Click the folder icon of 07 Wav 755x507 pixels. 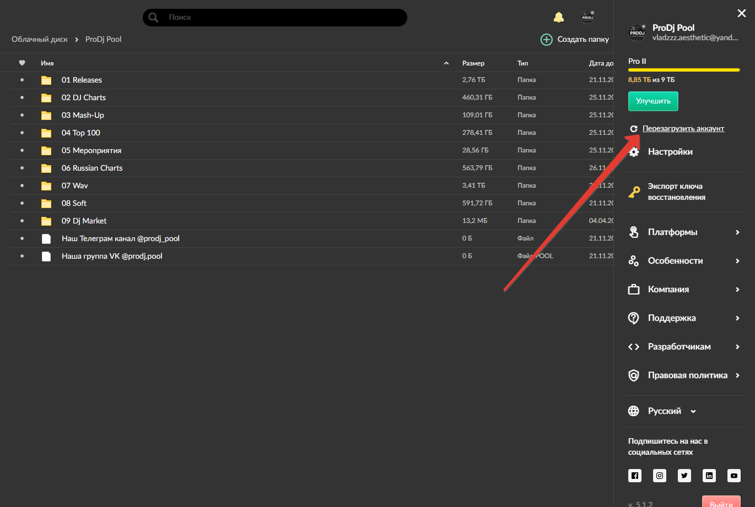point(46,186)
